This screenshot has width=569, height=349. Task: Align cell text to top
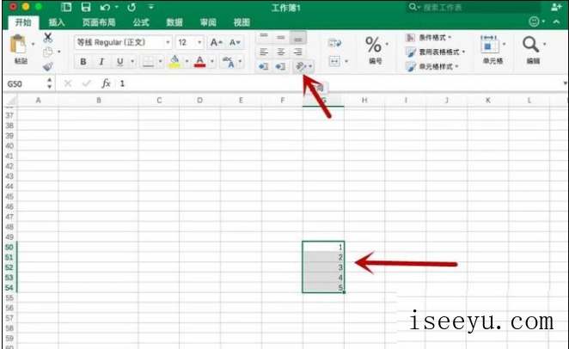(x=264, y=37)
